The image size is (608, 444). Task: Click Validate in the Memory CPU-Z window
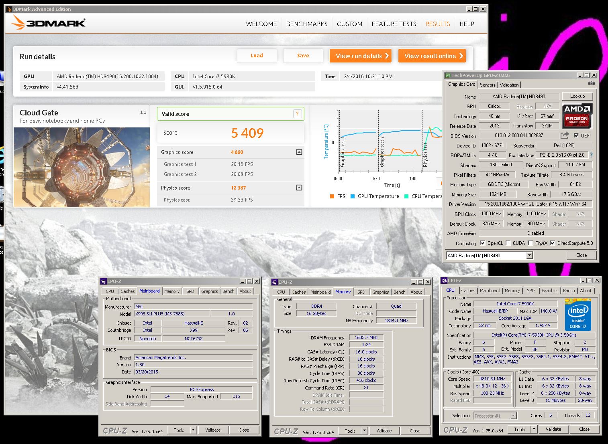coord(384,431)
